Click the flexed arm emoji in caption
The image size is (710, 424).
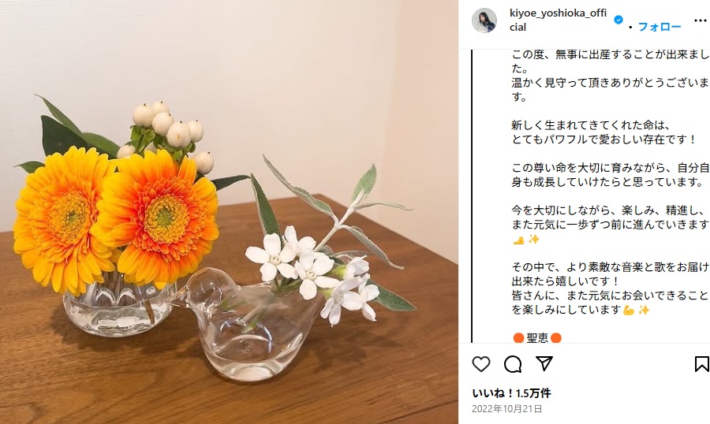[x=629, y=310]
